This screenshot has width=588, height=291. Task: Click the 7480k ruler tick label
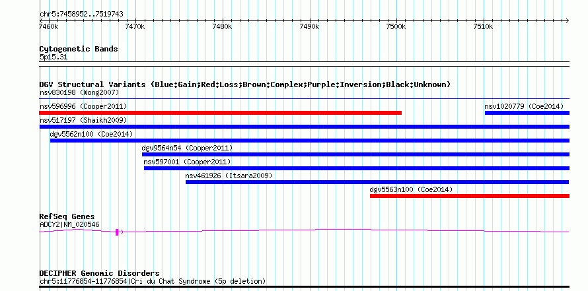tap(223, 26)
